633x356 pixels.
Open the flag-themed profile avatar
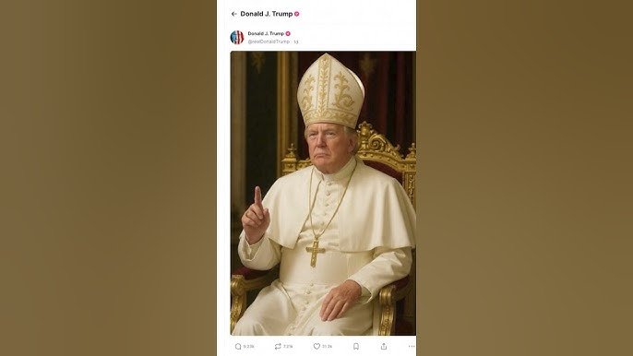click(237, 37)
